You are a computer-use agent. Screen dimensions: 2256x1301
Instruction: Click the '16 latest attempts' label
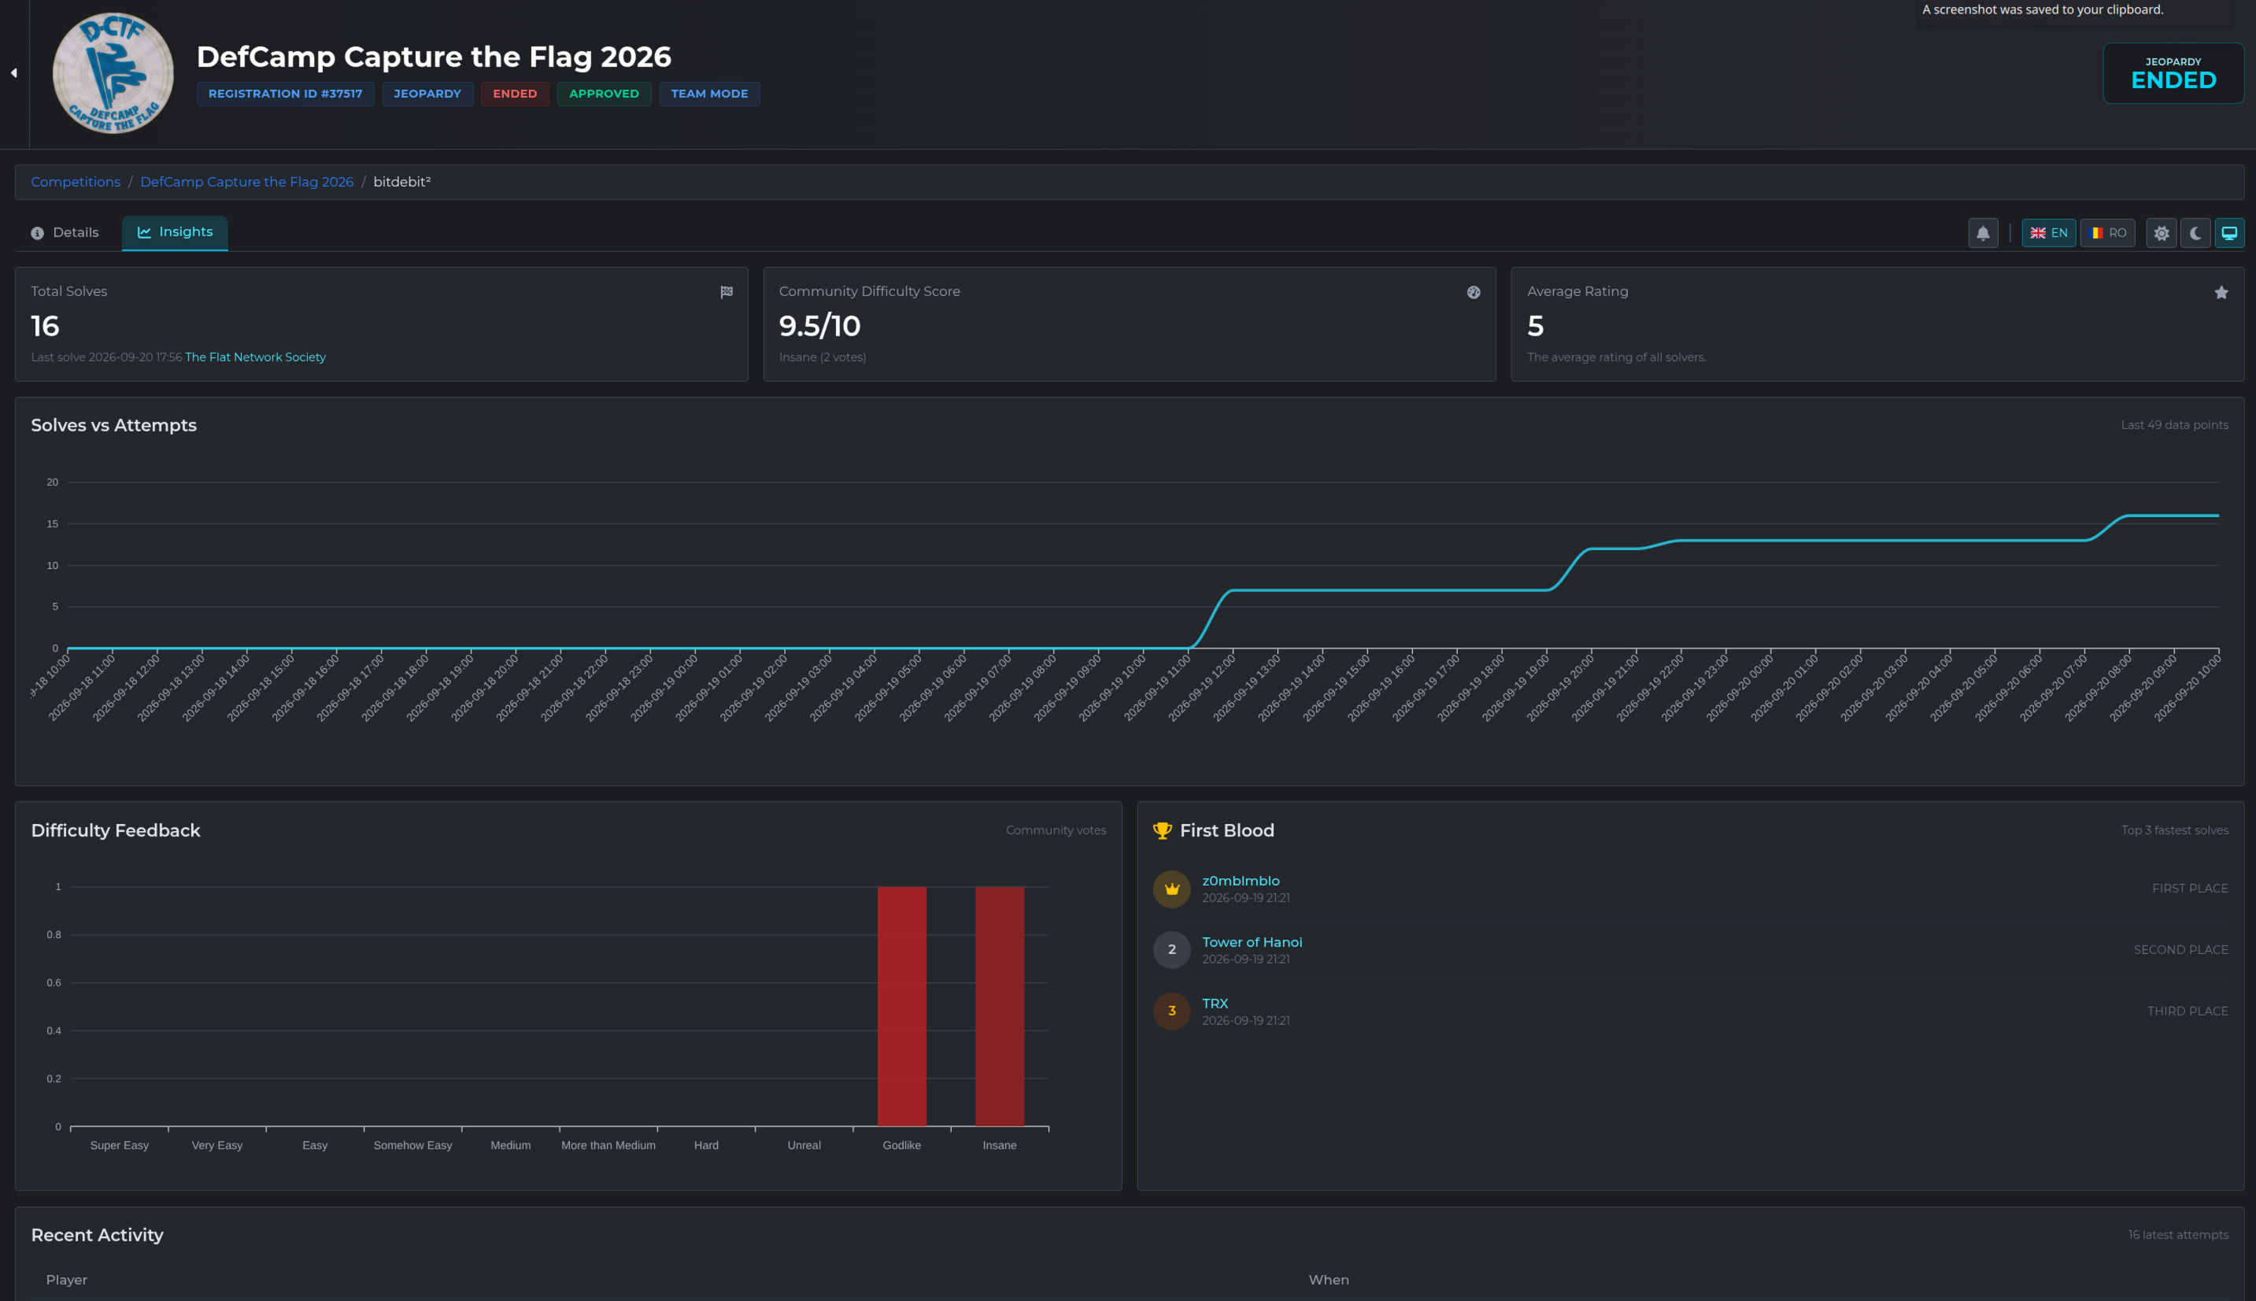2178,1235
